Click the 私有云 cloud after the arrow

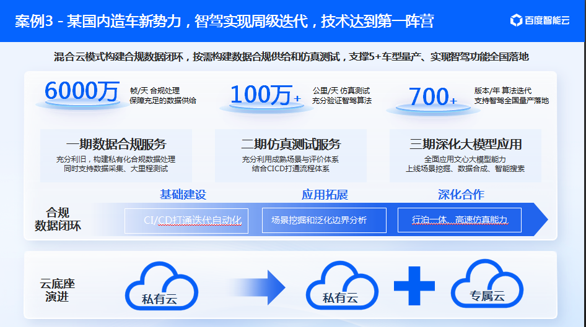click(342, 285)
